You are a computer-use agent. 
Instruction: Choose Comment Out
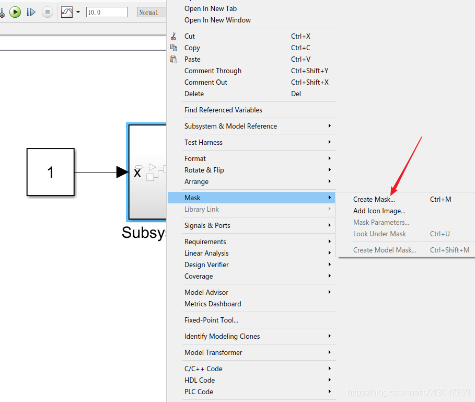[251, 82]
